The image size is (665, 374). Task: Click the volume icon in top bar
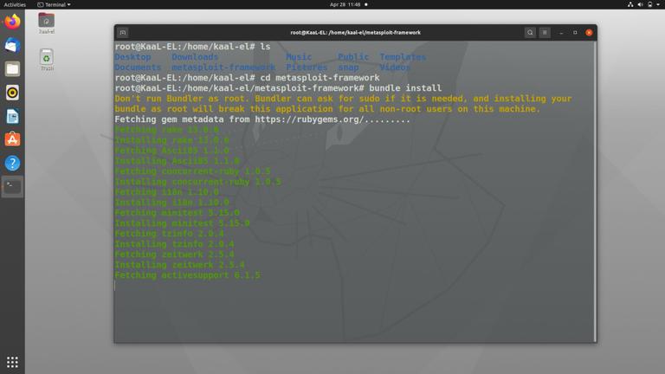click(x=640, y=4)
